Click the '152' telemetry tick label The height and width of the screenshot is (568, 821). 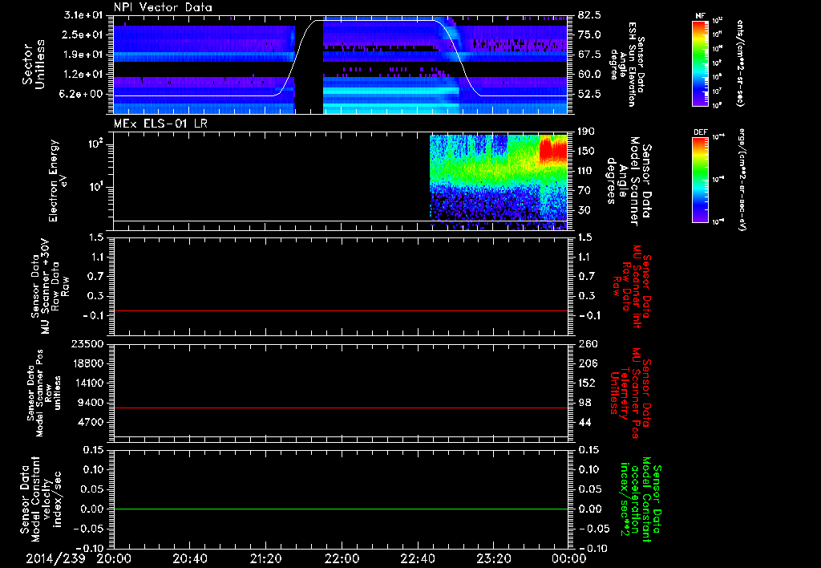tap(586, 383)
